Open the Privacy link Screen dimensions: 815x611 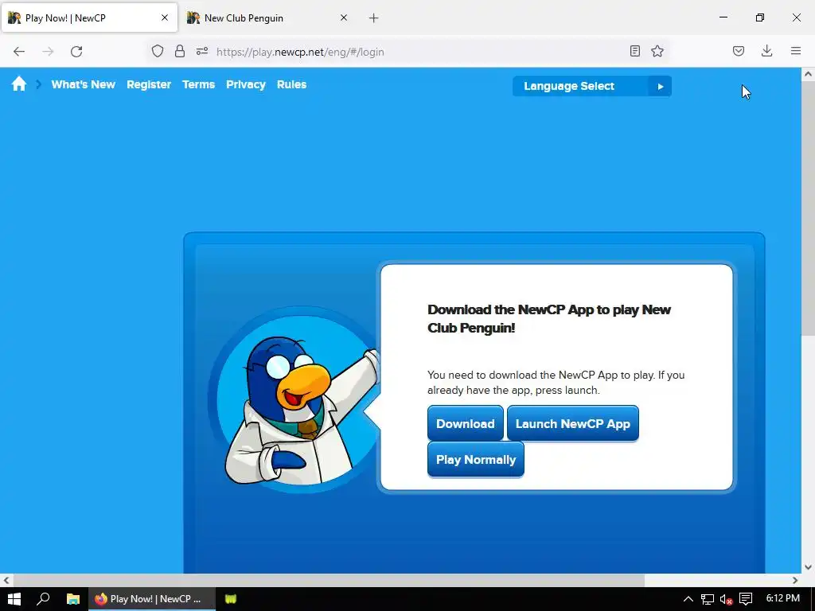coord(246,84)
